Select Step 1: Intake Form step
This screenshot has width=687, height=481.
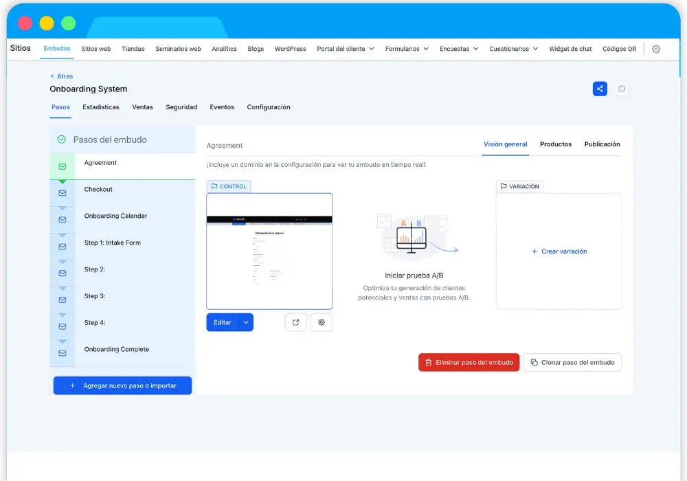coord(113,243)
